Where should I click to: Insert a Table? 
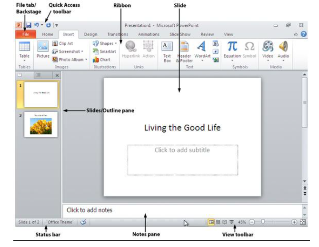click(x=24, y=50)
